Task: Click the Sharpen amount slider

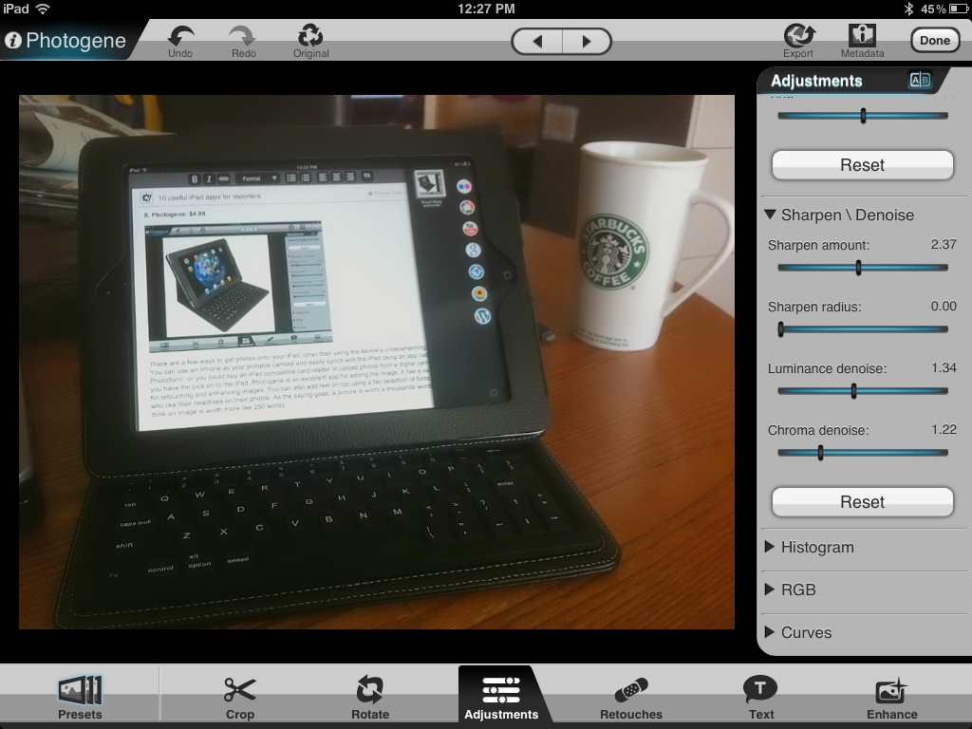Action: point(862,268)
